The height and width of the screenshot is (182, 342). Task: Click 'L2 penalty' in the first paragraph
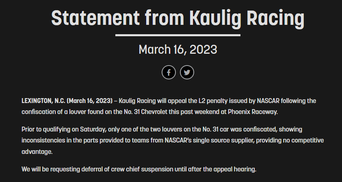coord(206,101)
